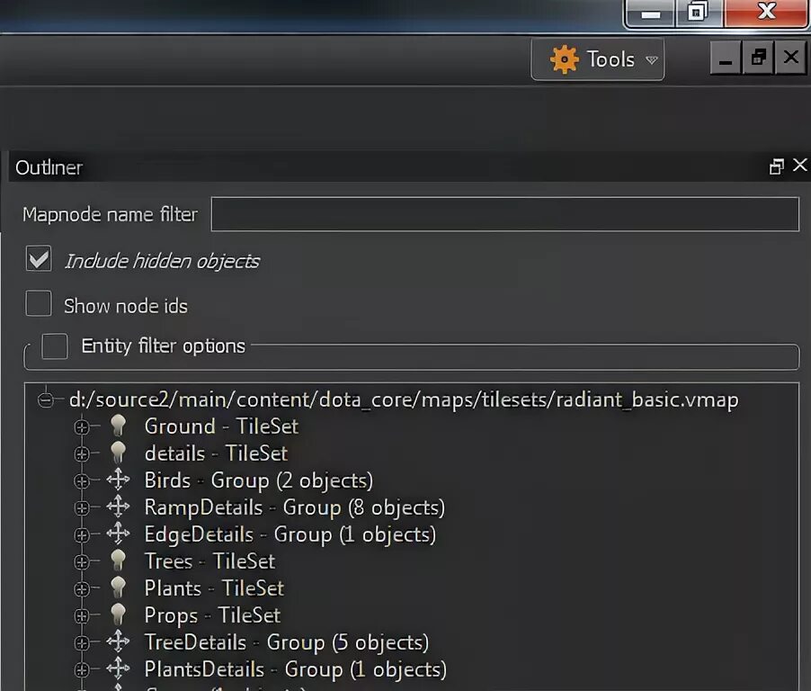The width and height of the screenshot is (811, 691).
Task: Expand the Birds group node
Action: pos(81,480)
